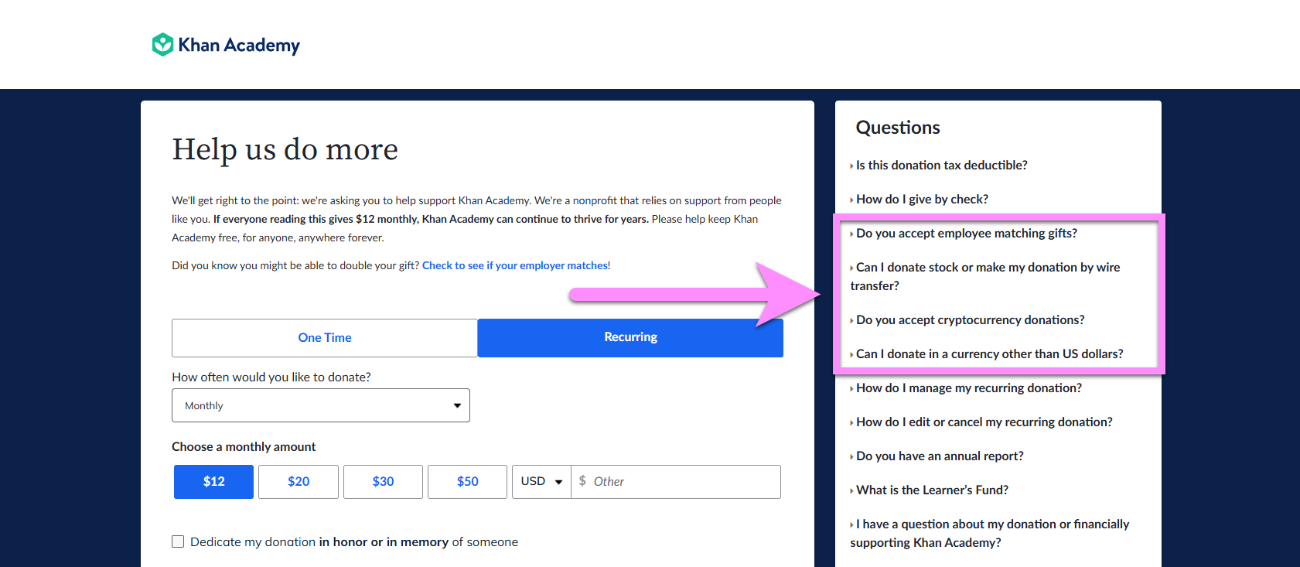
Task: Open the USD currency dropdown
Action: pyautogui.click(x=541, y=482)
